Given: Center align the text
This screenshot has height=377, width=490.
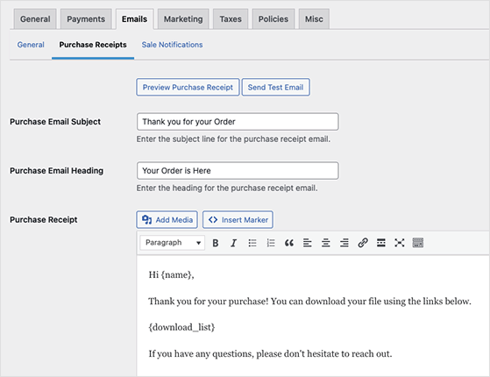Looking at the screenshot, I should coord(326,243).
